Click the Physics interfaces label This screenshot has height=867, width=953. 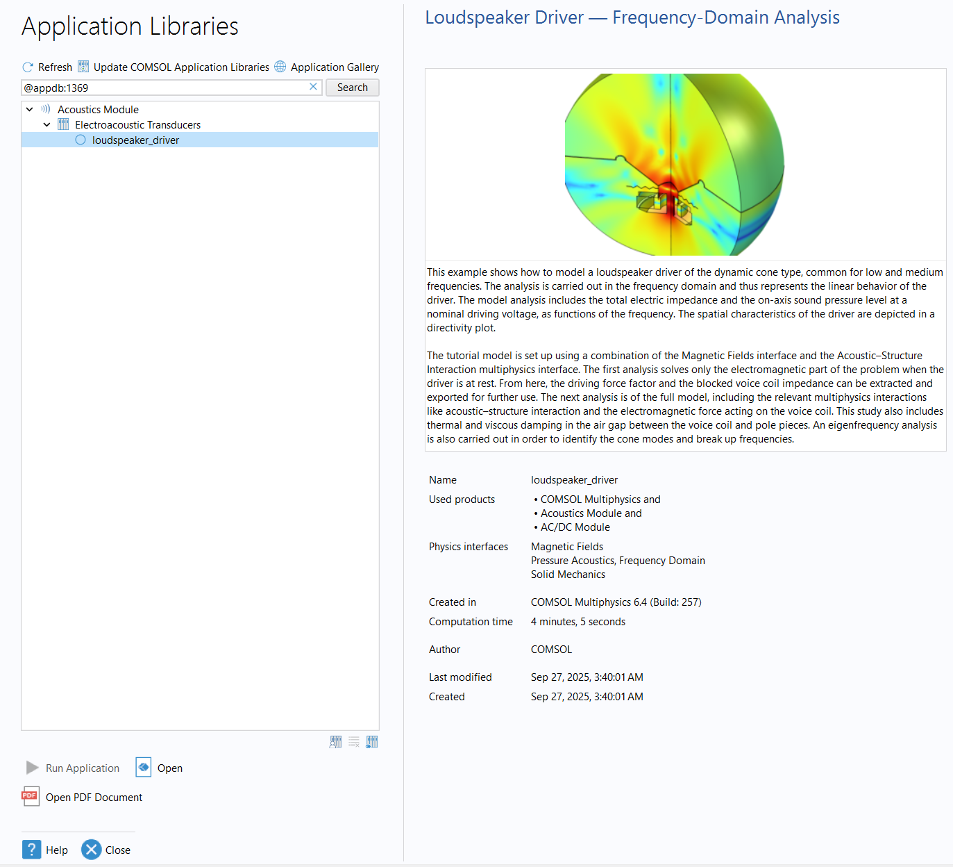click(x=469, y=547)
